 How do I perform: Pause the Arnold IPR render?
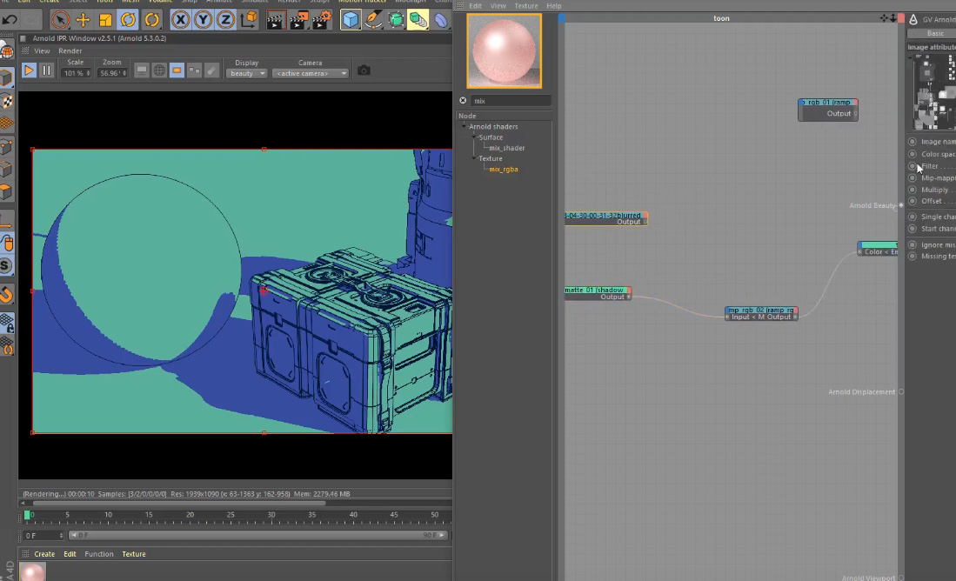pos(47,70)
